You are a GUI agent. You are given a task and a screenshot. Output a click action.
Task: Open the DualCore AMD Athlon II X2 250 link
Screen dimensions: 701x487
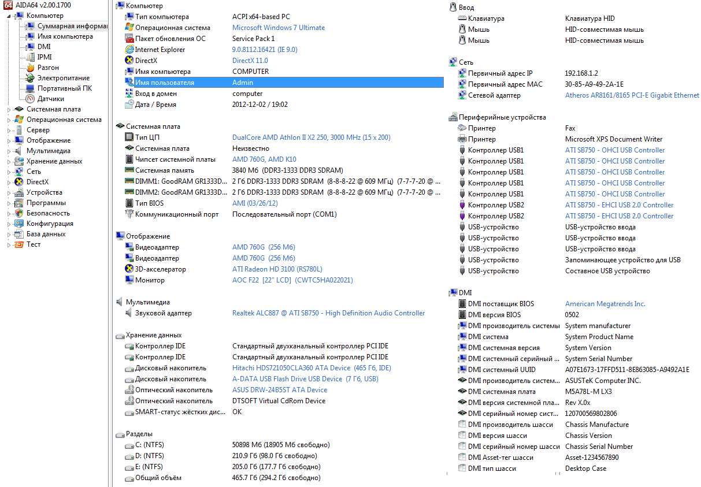point(311,137)
